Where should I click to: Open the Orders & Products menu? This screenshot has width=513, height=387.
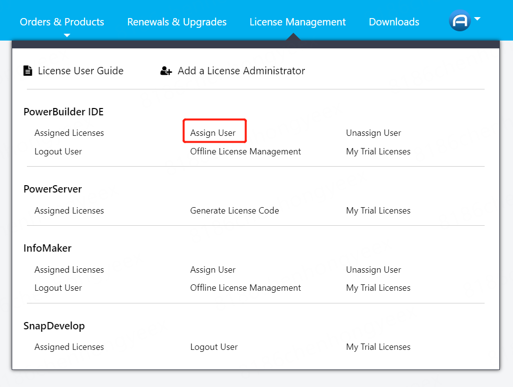(62, 22)
